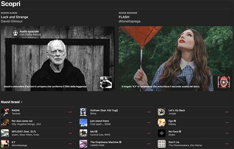
Task: Click the Scopri page heading
Action: (x=11, y=4)
